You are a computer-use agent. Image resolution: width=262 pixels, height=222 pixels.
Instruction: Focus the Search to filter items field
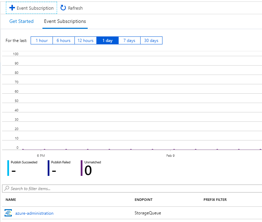[132, 188]
